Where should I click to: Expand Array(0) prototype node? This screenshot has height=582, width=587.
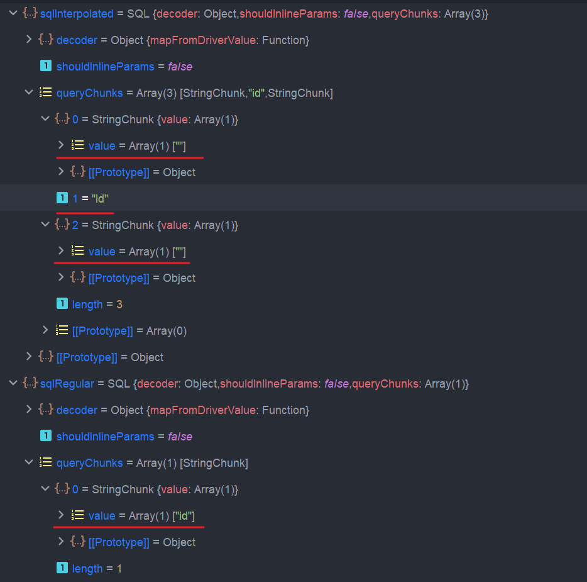pyautogui.click(x=45, y=330)
